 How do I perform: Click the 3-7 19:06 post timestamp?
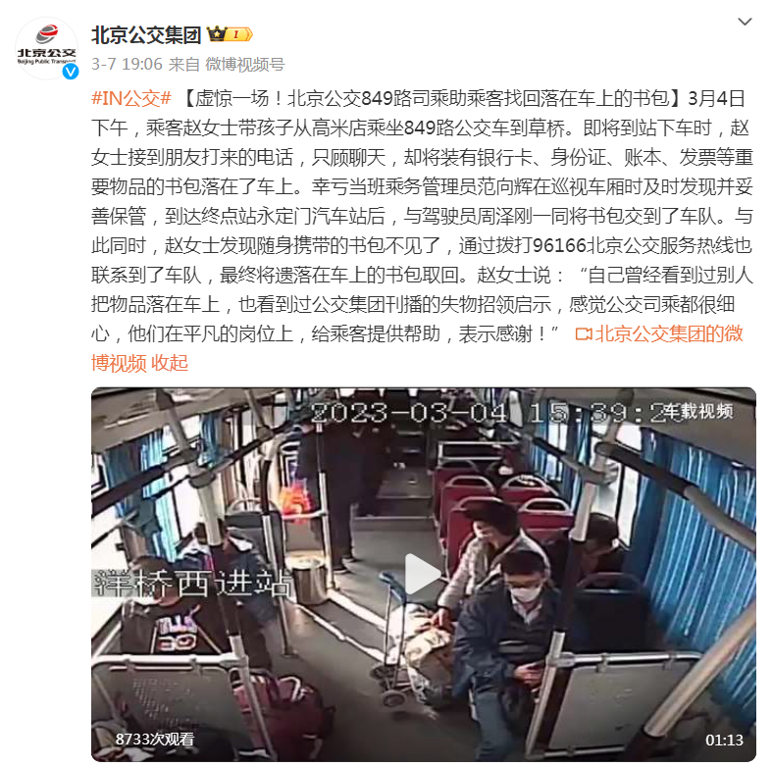(x=127, y=64)
